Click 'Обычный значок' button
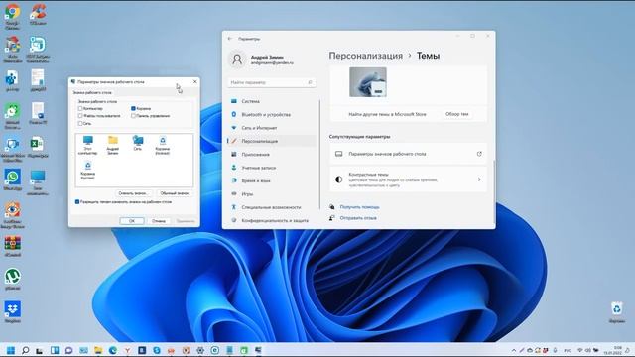The width and height of the screenshot is (635, 357). pyautogui.click(x=175, y=193)
